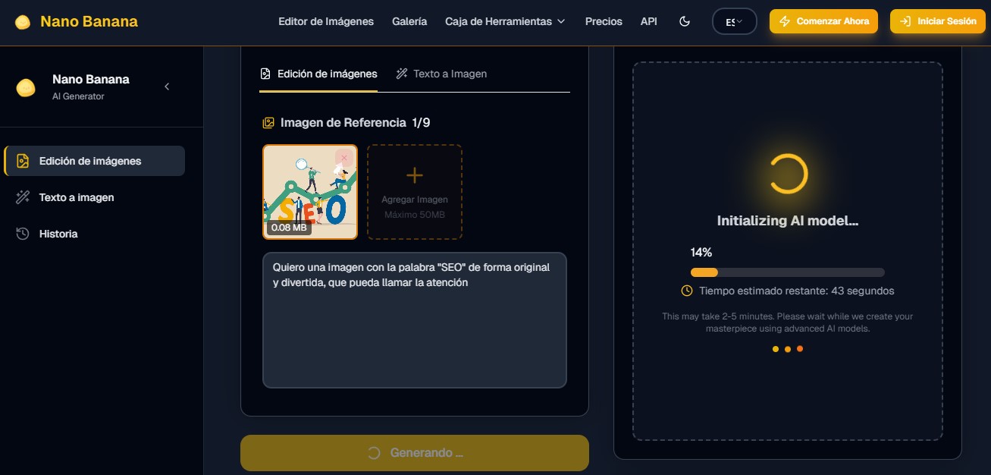Click the Texto a imagen wand icon in sidebar
The image size is (991, 475).
[x=23, y=197]
